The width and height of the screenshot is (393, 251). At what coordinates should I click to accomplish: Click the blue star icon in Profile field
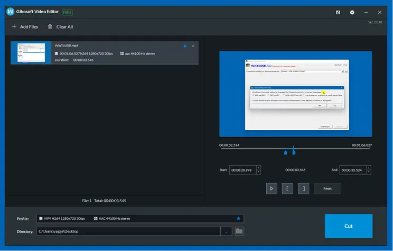[x=238, y=218]
